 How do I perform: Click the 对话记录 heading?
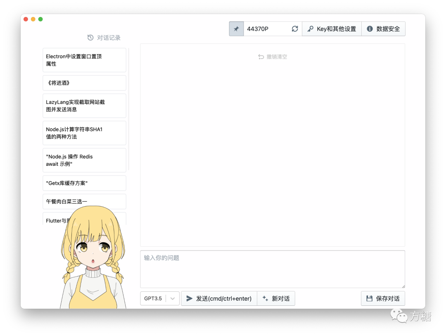pyautogui.click(x=109, y=38)
